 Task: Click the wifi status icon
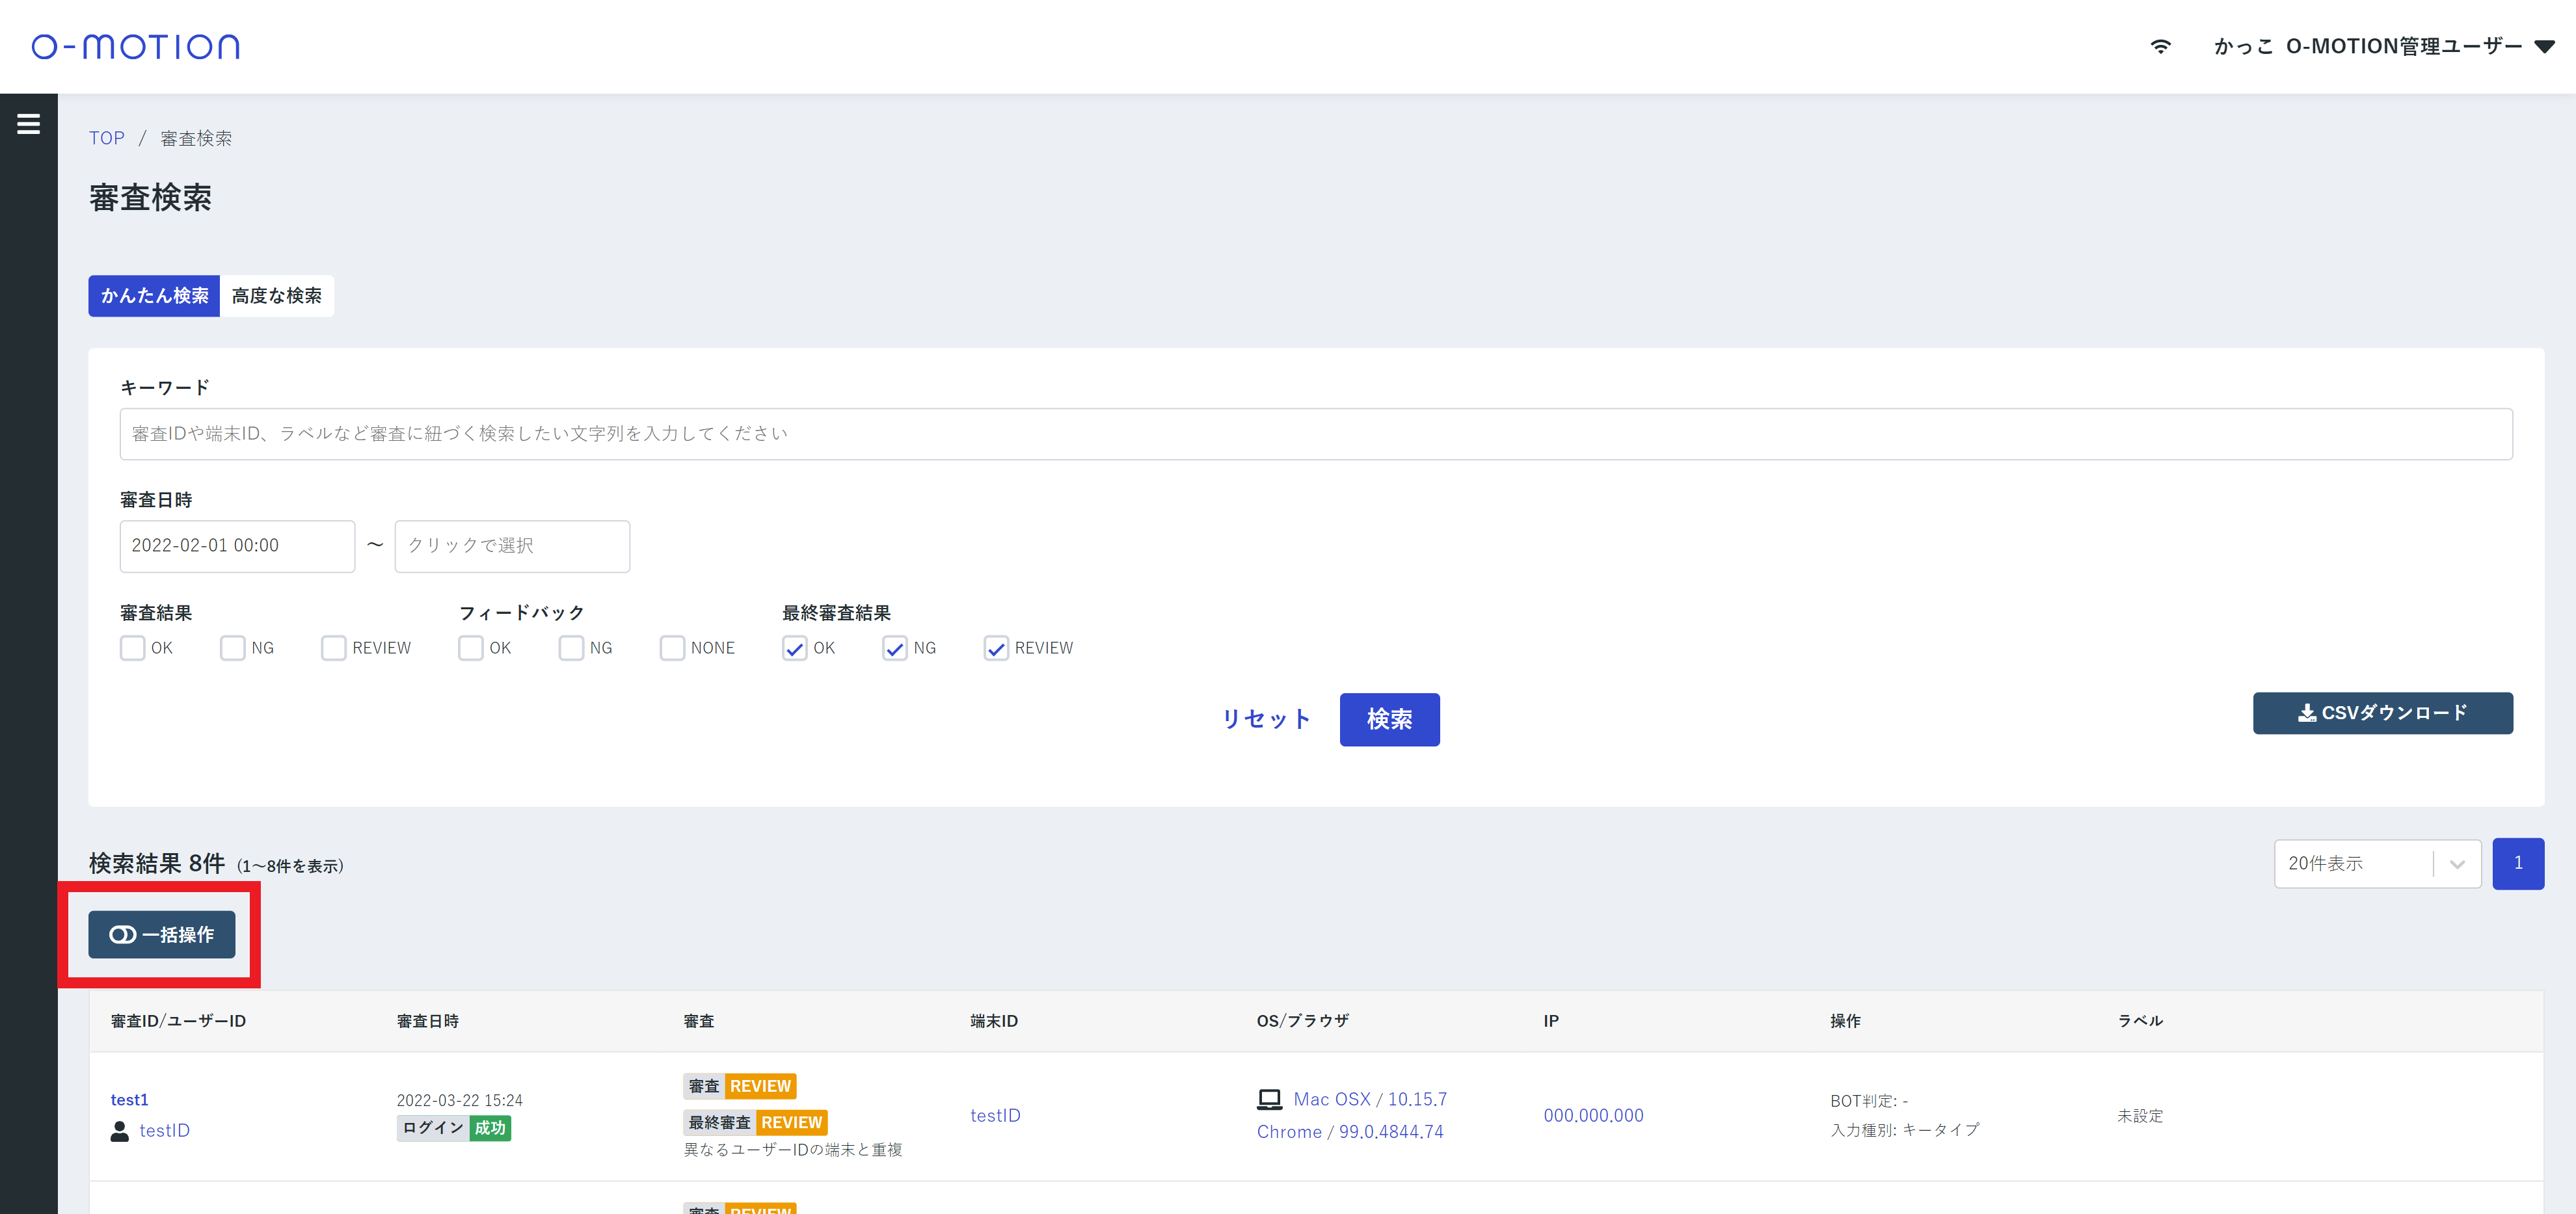2160,47
